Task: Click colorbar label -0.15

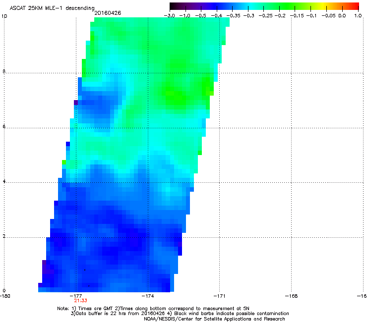Action: 297,16
